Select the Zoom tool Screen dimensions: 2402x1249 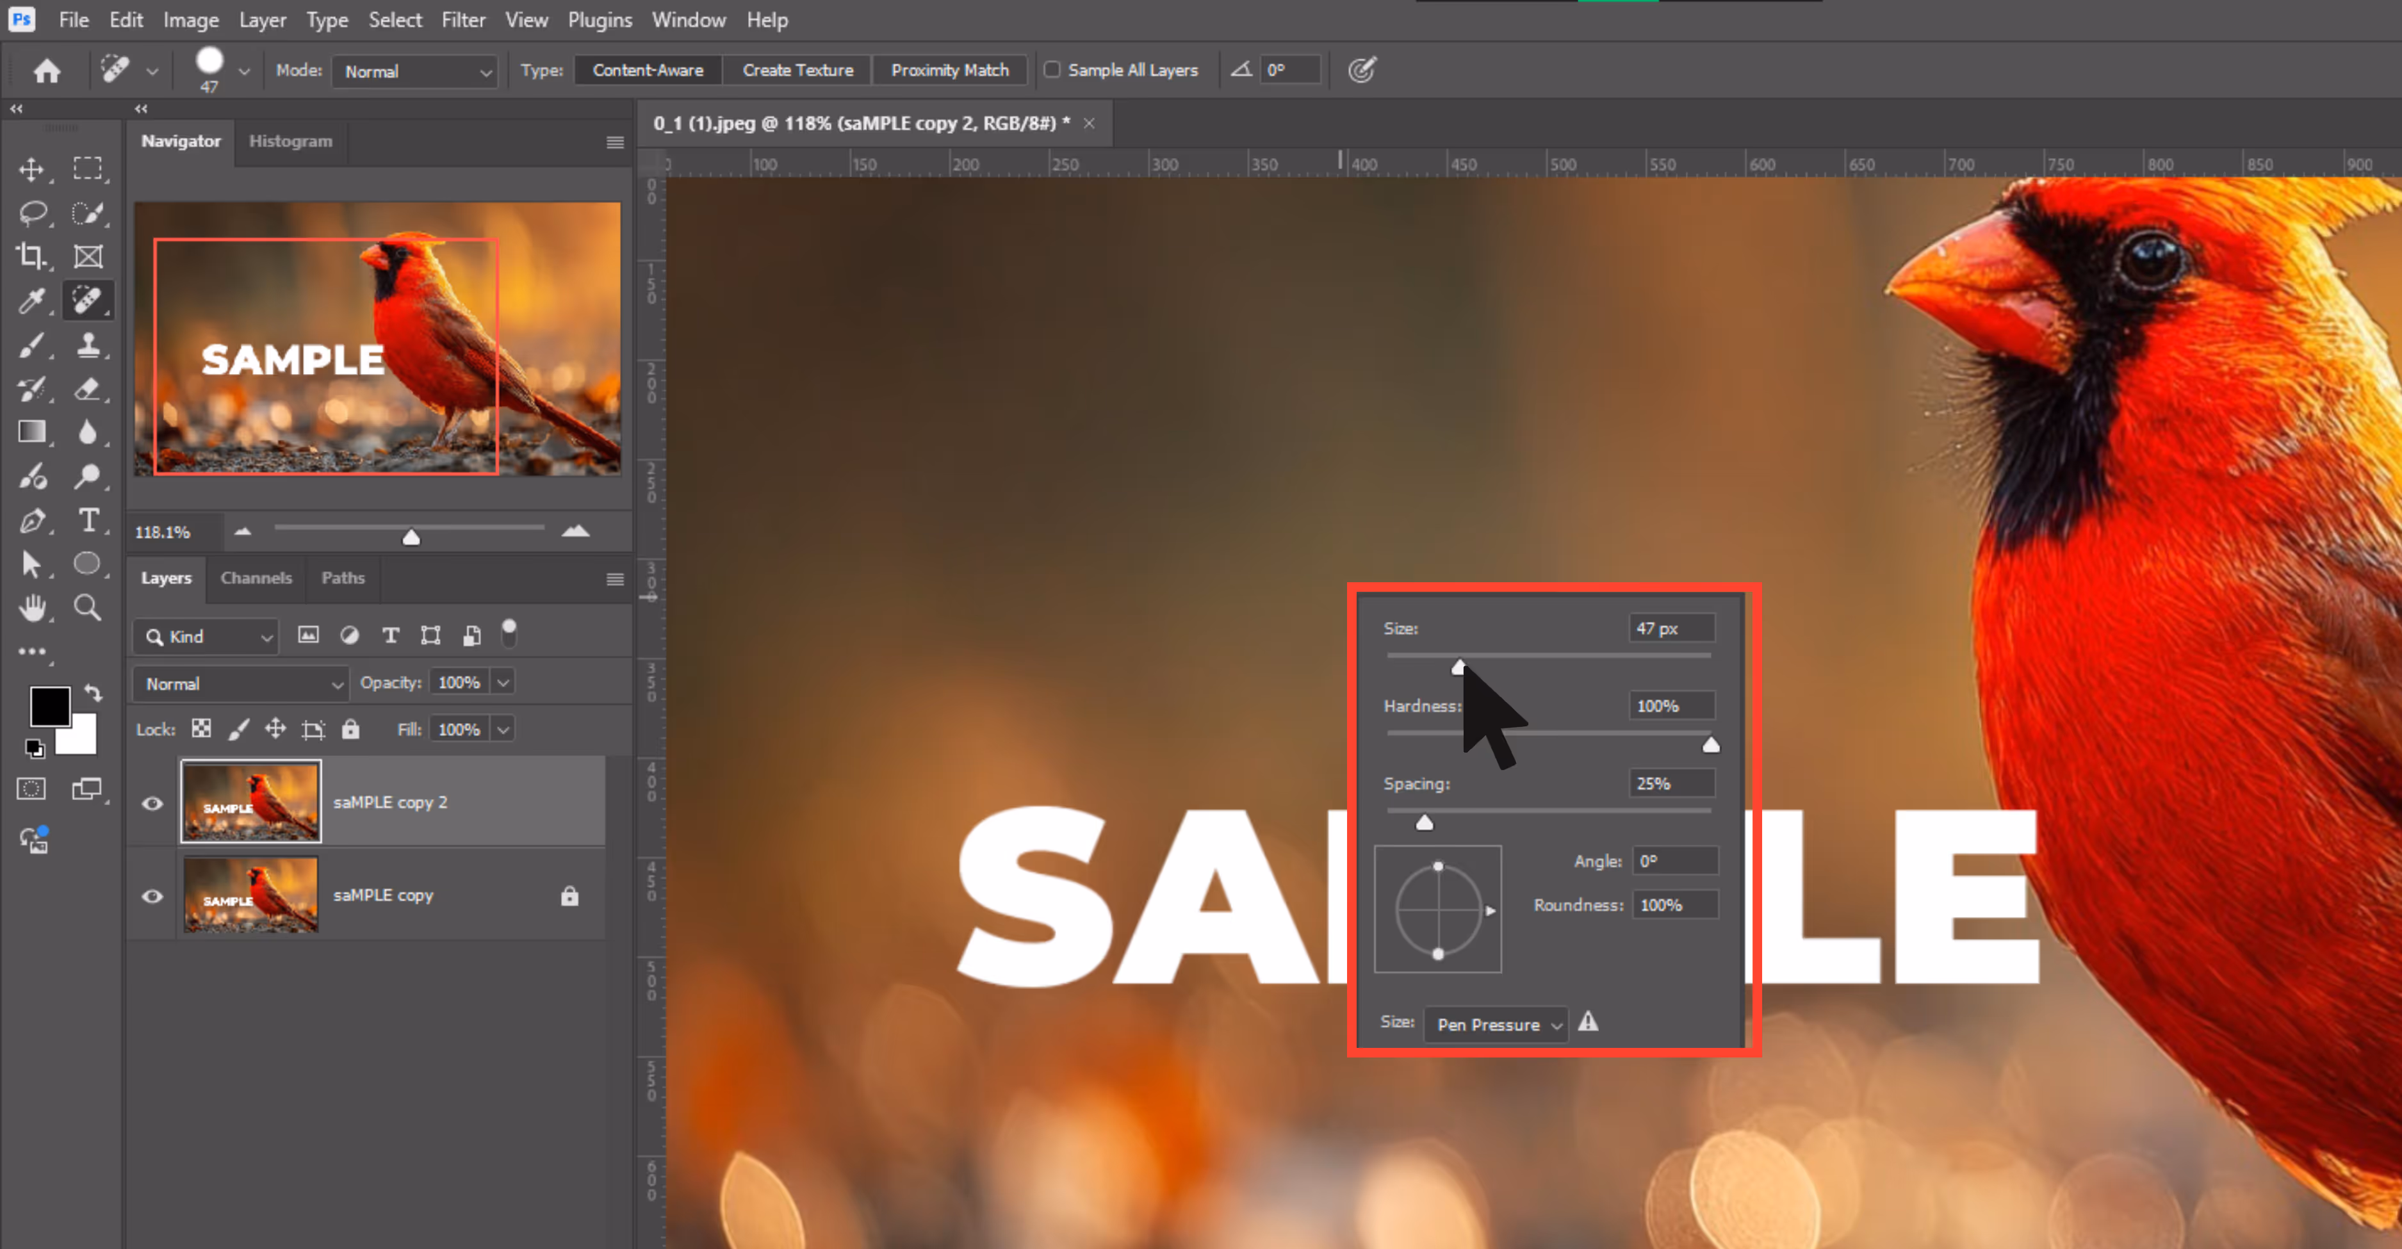pyautogui.click(x=88, y=608)
